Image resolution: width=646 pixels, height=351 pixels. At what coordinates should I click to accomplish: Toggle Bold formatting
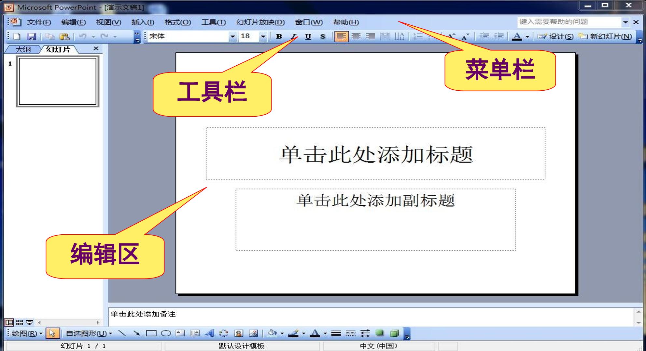pos(279,36)
